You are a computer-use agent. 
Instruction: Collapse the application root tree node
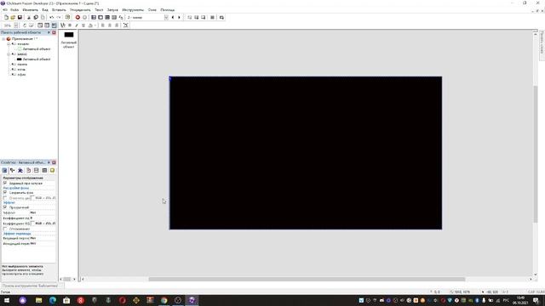[3, 39]
